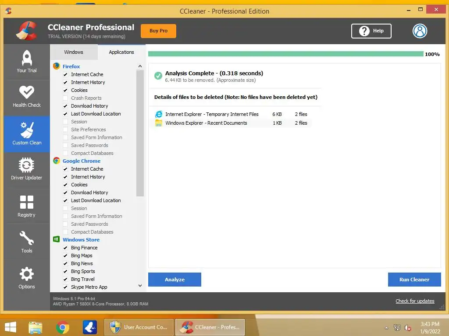Click the '6.44 KB to be removed' text
This screenshot has height=336, width=449.
point(210,80)
